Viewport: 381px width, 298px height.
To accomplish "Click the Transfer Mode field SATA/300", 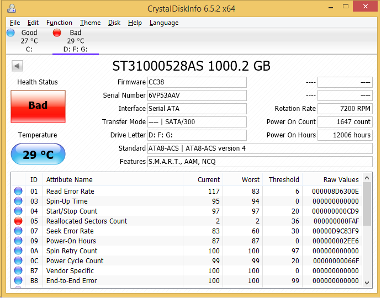I will pos(197,122).
